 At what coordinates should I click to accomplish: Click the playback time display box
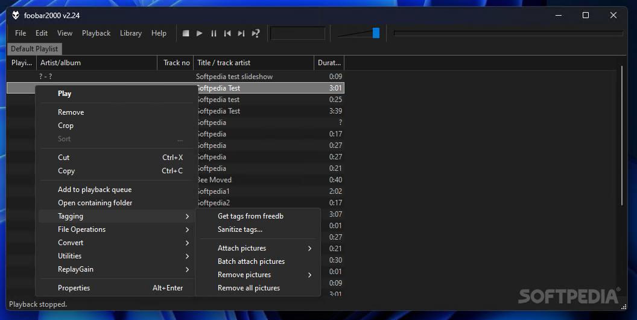tap(298, 33)
